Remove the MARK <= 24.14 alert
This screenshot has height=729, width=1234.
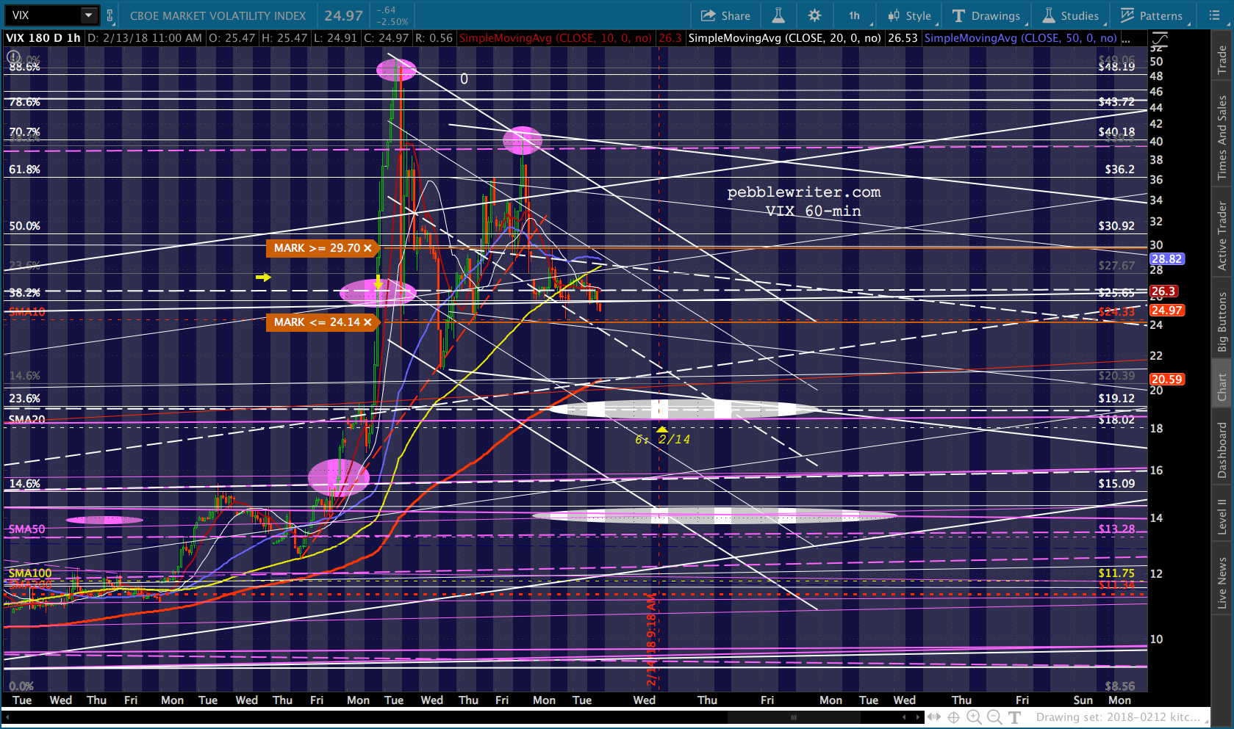pos(367,322)
